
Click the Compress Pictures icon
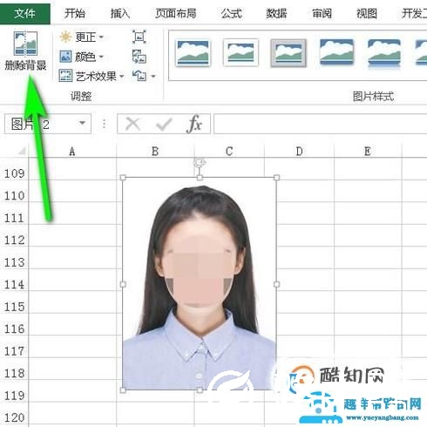(x=139, y=37)
